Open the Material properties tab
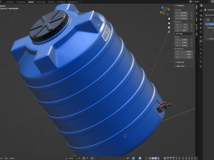 click(x=201, y=61)
